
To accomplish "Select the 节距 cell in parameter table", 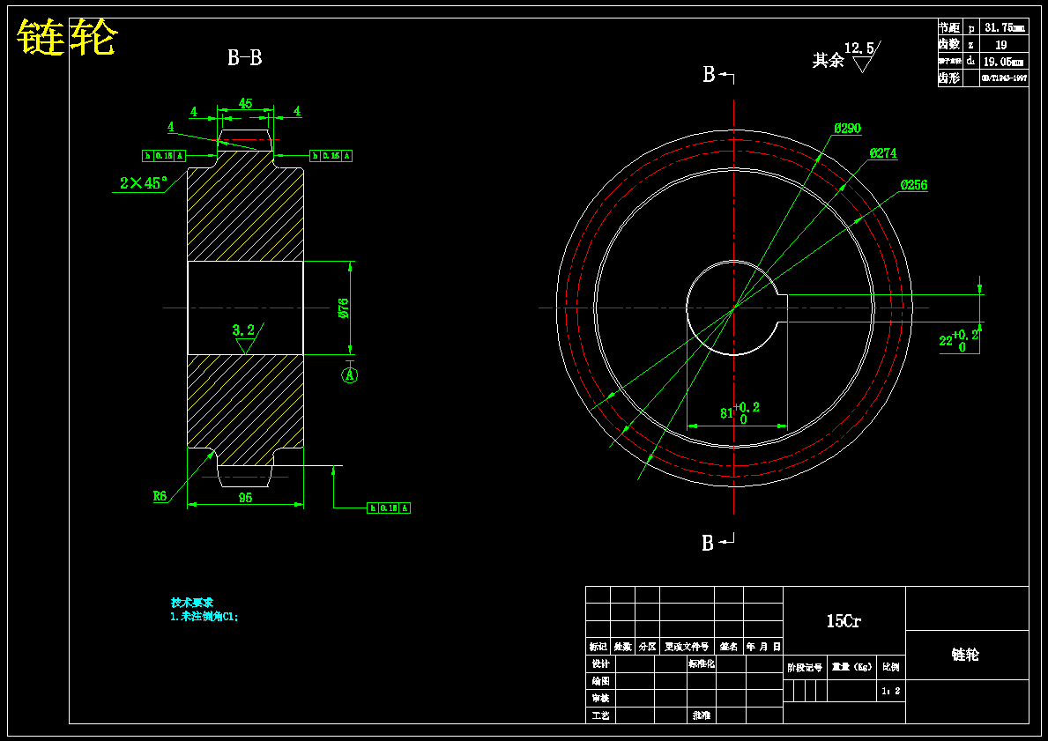I will (949, 27).
